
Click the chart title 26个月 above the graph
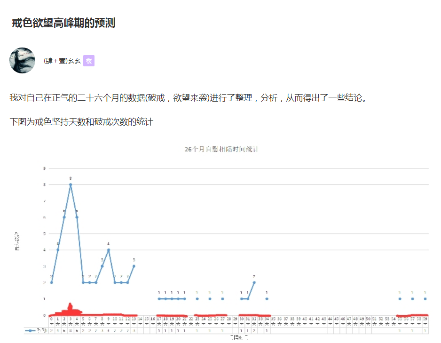[221, 149]
